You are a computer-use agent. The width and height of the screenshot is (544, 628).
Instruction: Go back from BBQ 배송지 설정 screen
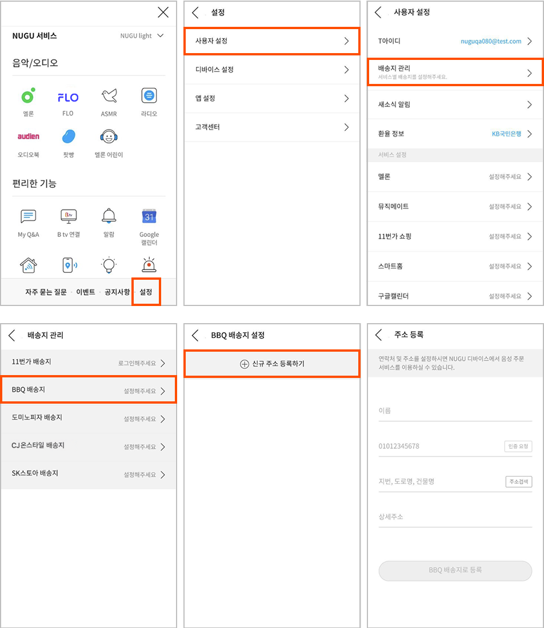pyautogui.click(x=195, y=335)
